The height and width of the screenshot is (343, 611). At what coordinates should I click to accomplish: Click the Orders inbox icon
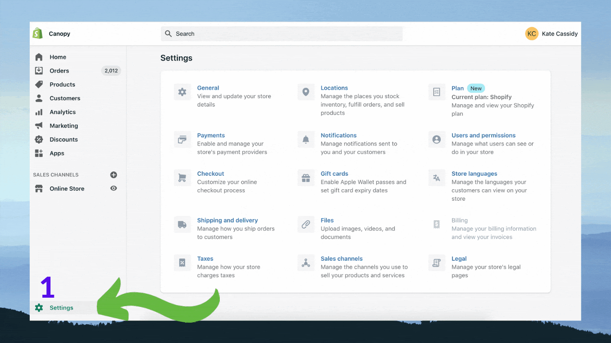coord(39,71)
